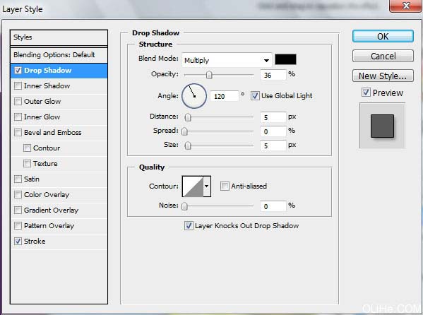Toggle the Preview checkbox
Viewport: 423px width, 315px height.
click(366, 93)
